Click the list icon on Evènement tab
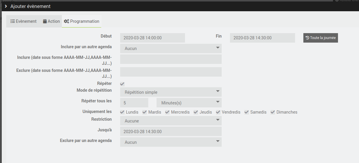This screenshot has width=359, height=163. click(x=13, y=21)
